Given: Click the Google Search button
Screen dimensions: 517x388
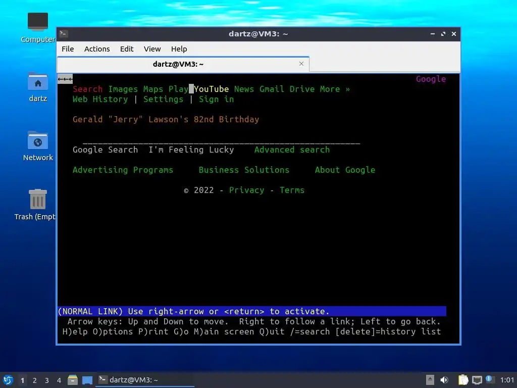Looking at the screenshot, I should (x=105, y=150).
